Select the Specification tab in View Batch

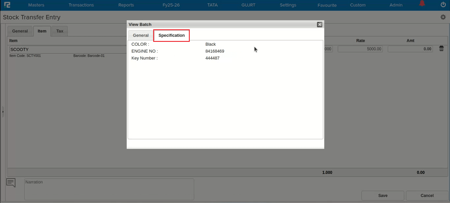pos(171,35)
